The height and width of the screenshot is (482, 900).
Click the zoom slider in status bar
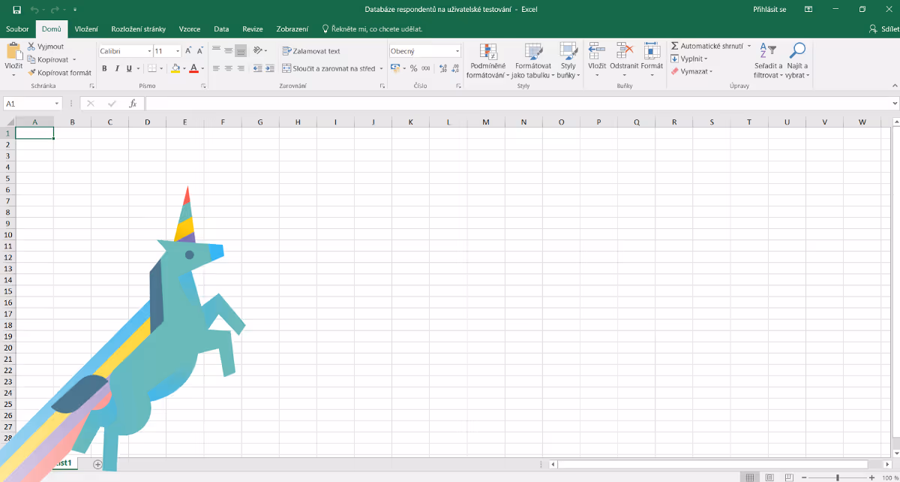tap(838, 477)
